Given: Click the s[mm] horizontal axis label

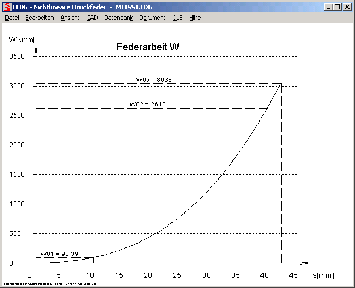Looking at the screenshot, I should [x=323, y=275].
